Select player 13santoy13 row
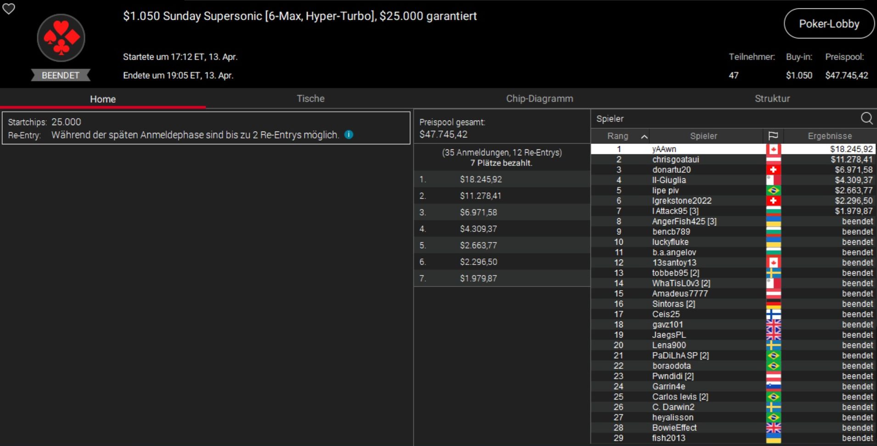Image resolution: width=877 pixels, height=446 pixels. (733, 263)
